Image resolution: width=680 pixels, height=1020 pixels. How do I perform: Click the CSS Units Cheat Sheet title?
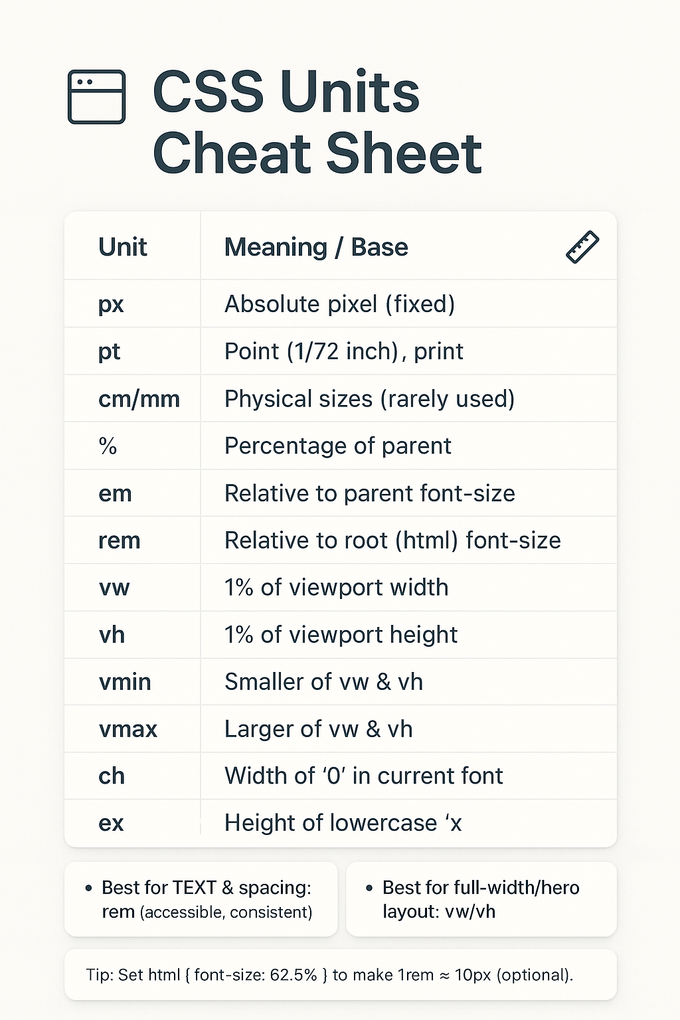[x=317, y=123]
